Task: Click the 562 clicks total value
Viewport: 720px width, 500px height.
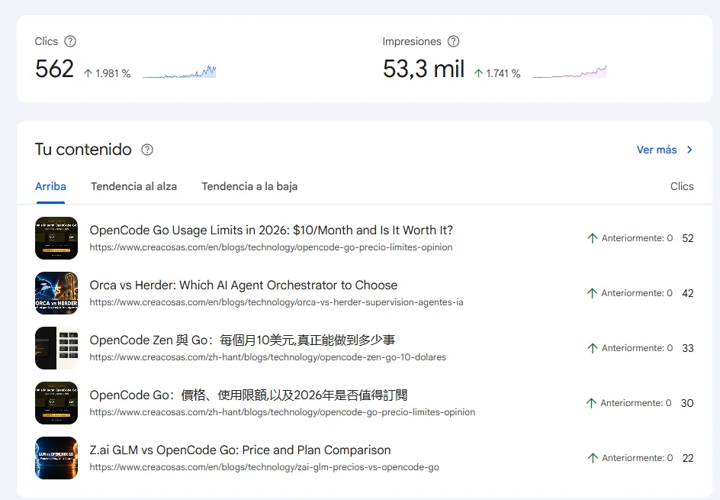Action: 54,69
